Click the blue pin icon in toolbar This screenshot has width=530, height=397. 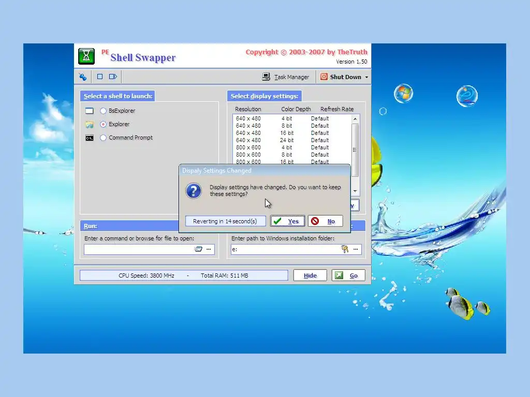tap(83, 77)
